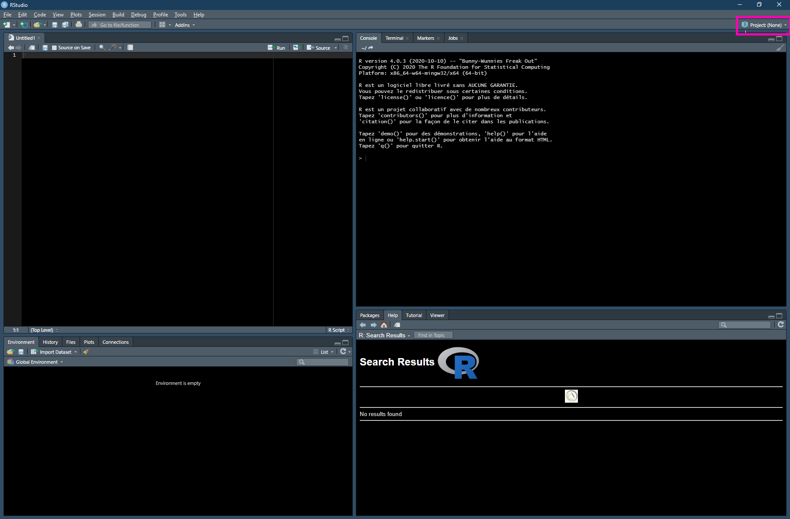This screenshot has width=790, height=519.
Task: Click the Go to file/function field
Action: pyautogui.click(x=120, y=25)
